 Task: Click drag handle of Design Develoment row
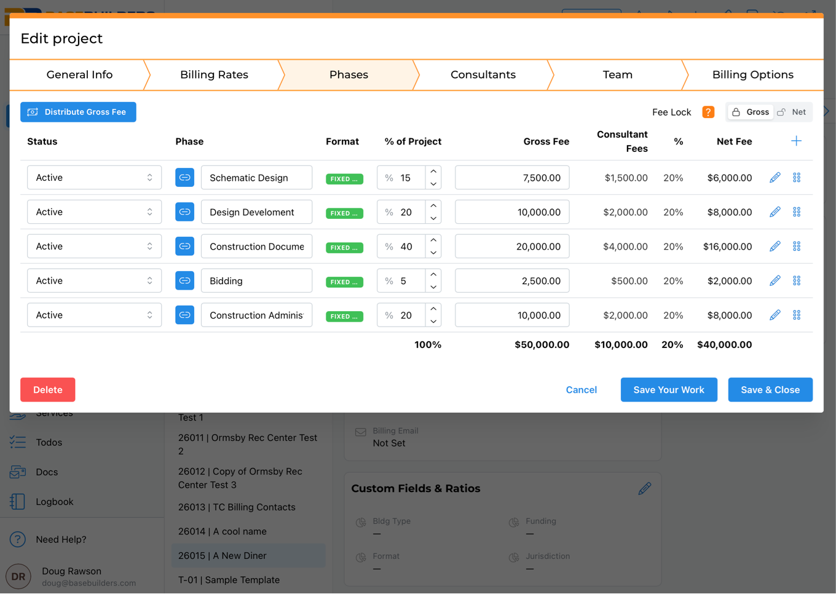[797, 212]
